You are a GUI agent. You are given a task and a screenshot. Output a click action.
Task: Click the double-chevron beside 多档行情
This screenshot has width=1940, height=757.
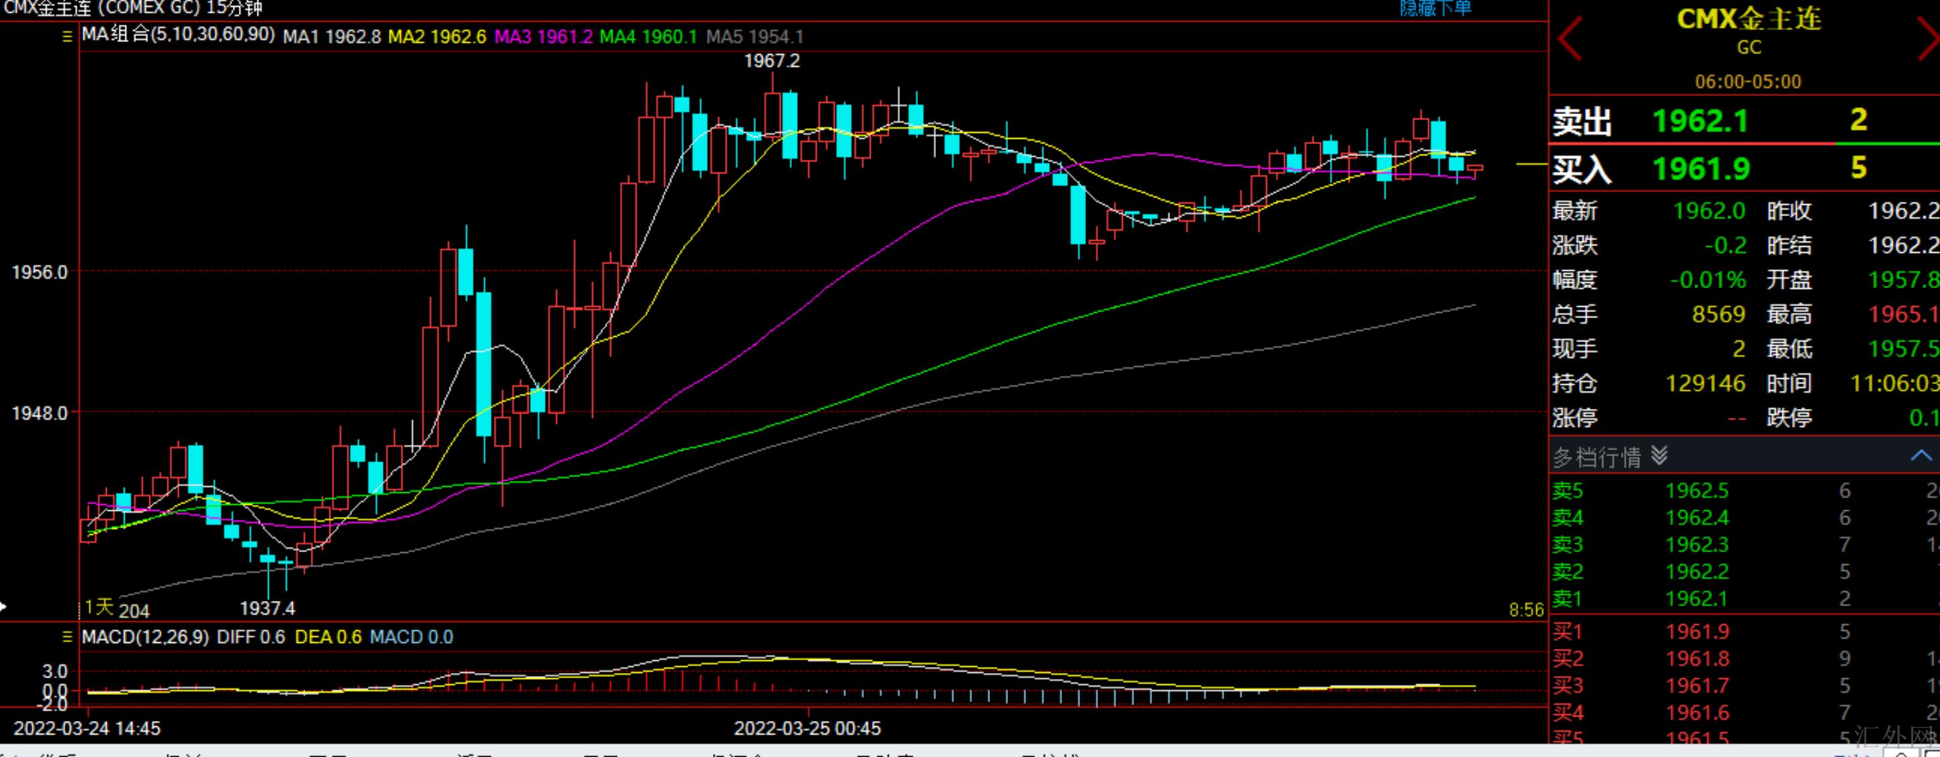point(1659,456)
